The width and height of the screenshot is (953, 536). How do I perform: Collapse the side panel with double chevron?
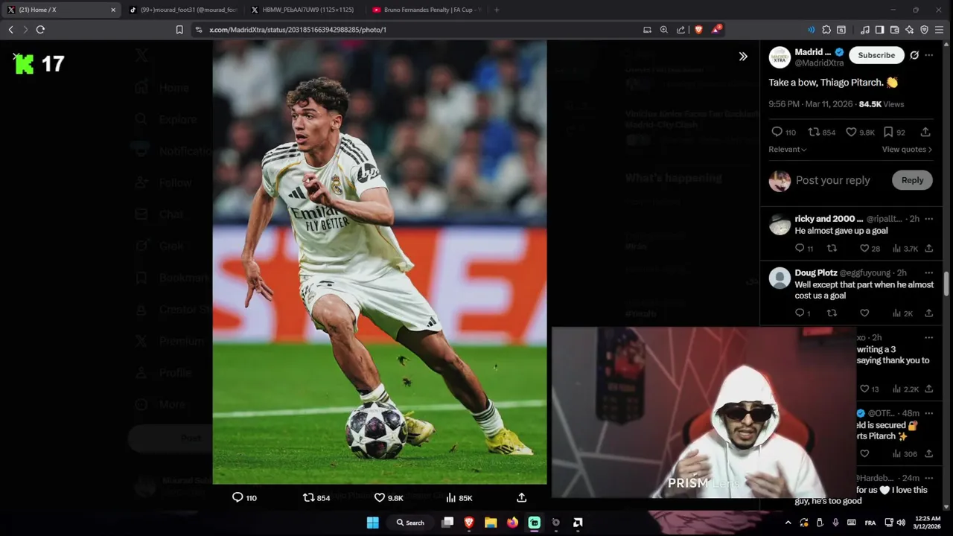coord(742,57)
